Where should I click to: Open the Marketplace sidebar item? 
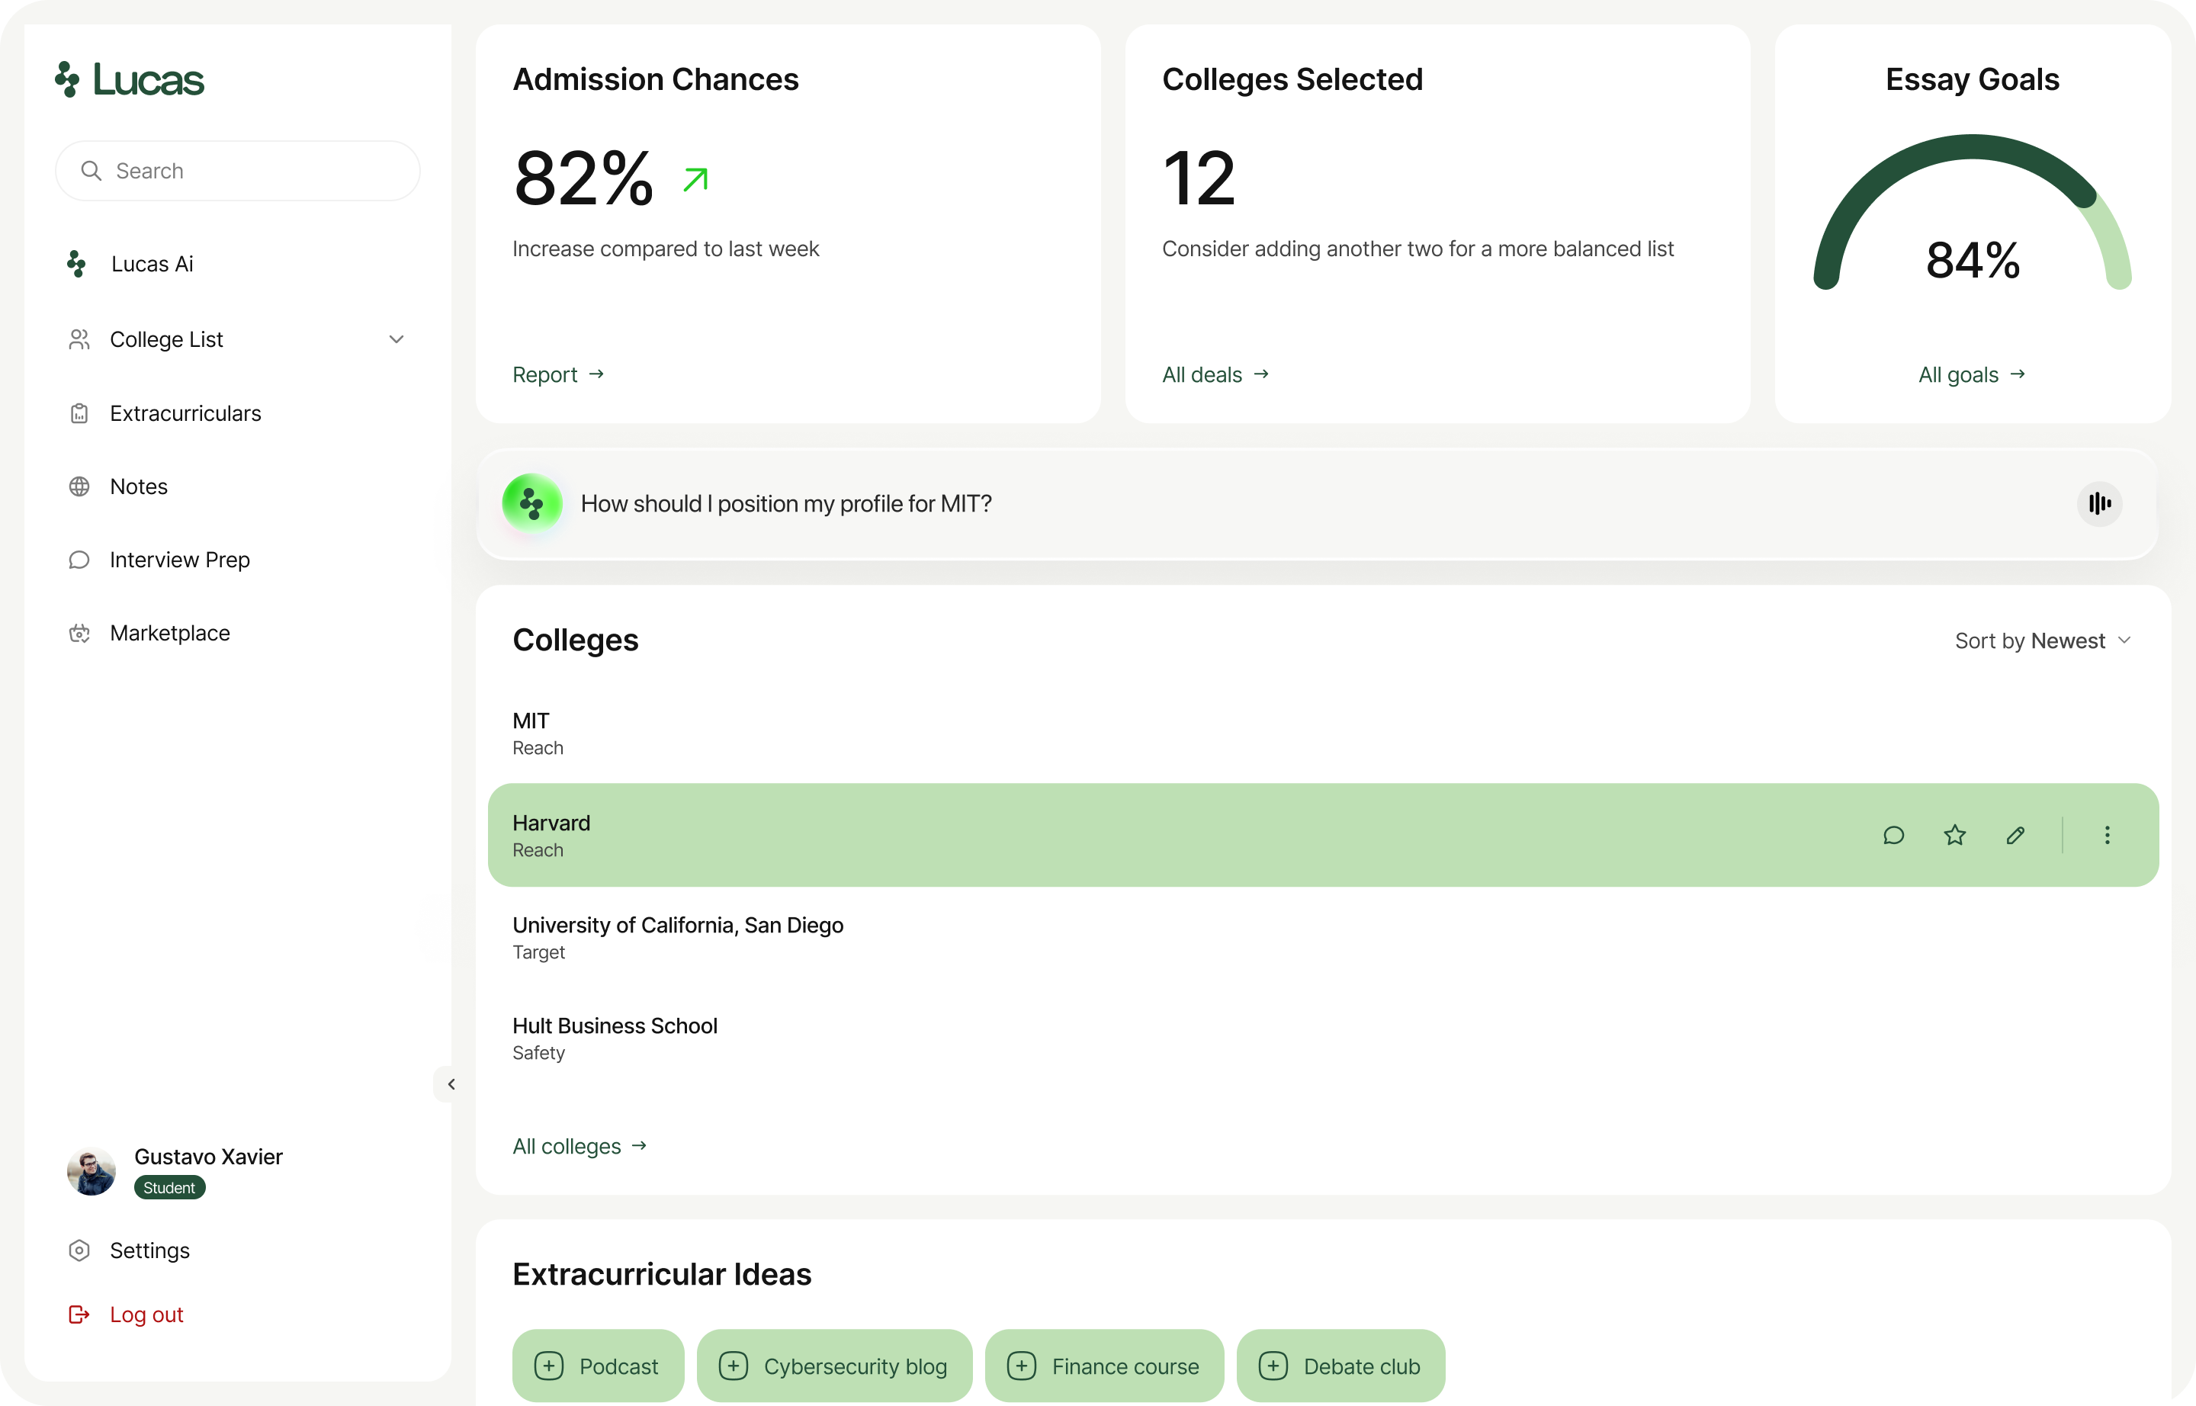coord(170,633)
